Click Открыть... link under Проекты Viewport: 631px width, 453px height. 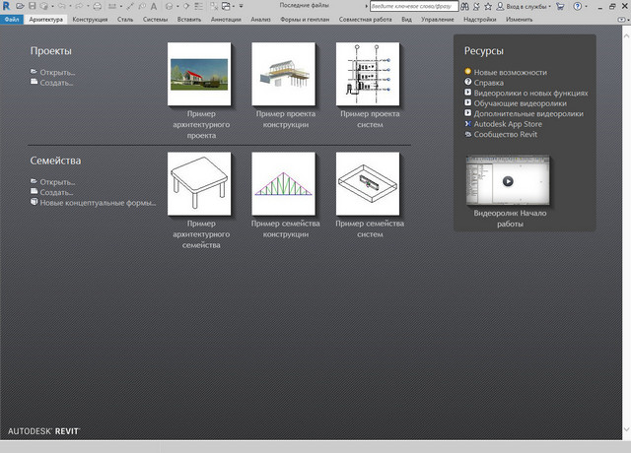point(57,72)
